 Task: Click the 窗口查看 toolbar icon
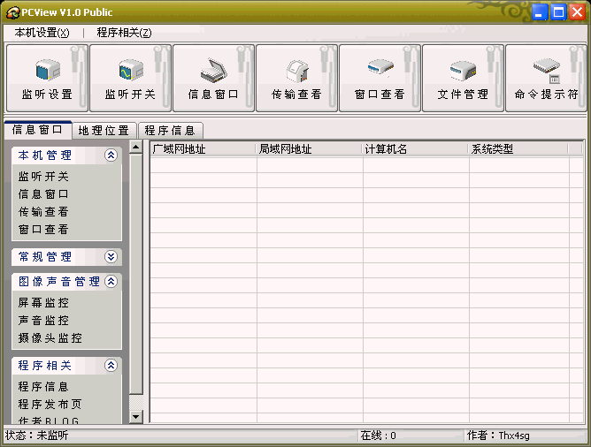(x=380, y=78)
